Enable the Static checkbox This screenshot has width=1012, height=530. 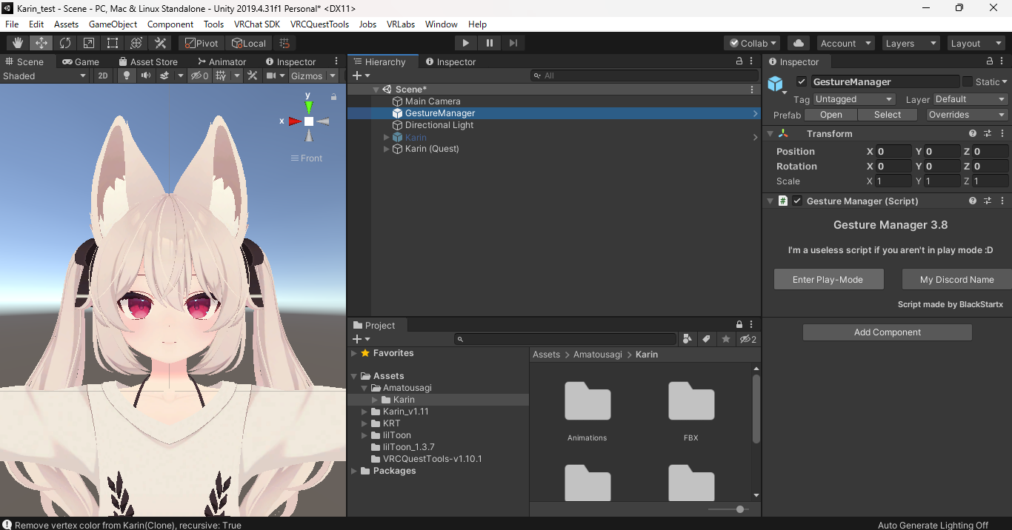pos(967,81)
